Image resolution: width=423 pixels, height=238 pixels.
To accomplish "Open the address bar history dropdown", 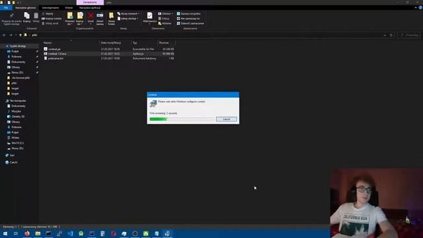I will (x=385, y=35).
